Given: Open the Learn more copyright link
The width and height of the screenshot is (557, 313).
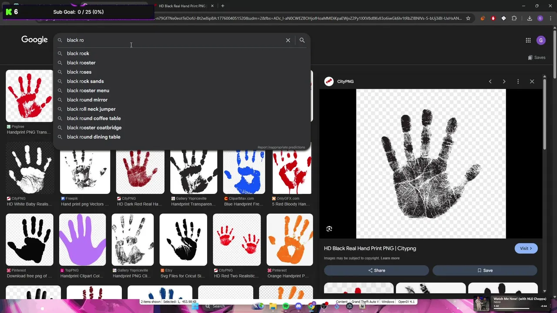Looking at the screenshot, I should pos(390,258).
